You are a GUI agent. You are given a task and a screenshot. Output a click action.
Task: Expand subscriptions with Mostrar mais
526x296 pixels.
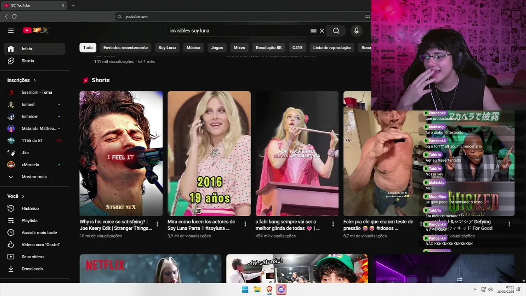point(35,177)
